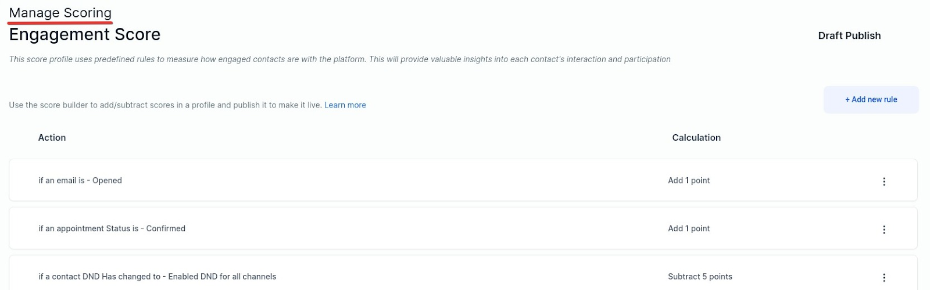930x290 pixels.
Task: Follow the Learn more link
Action: pyautogui.click(x=345, y=105)
